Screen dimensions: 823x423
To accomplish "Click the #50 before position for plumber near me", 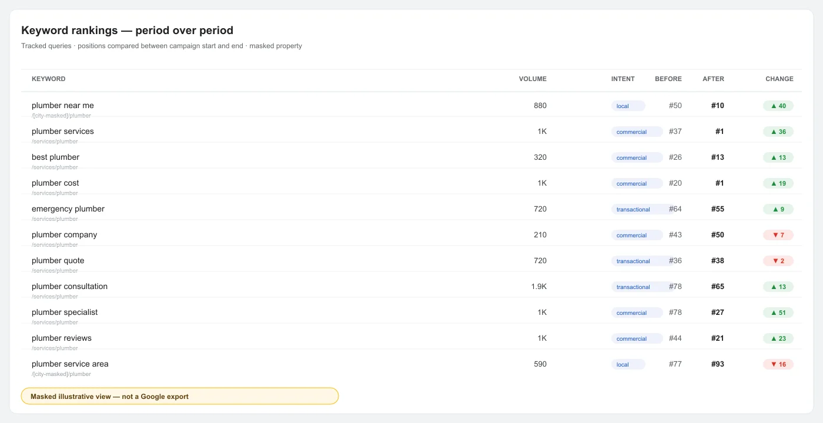I will tap(675, 106).
